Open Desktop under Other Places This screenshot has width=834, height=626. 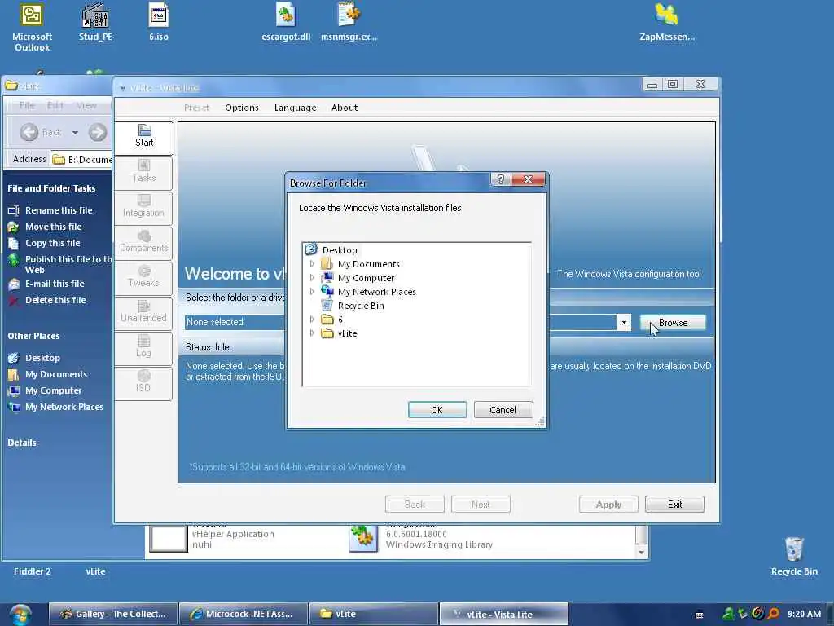pos(42,358)
